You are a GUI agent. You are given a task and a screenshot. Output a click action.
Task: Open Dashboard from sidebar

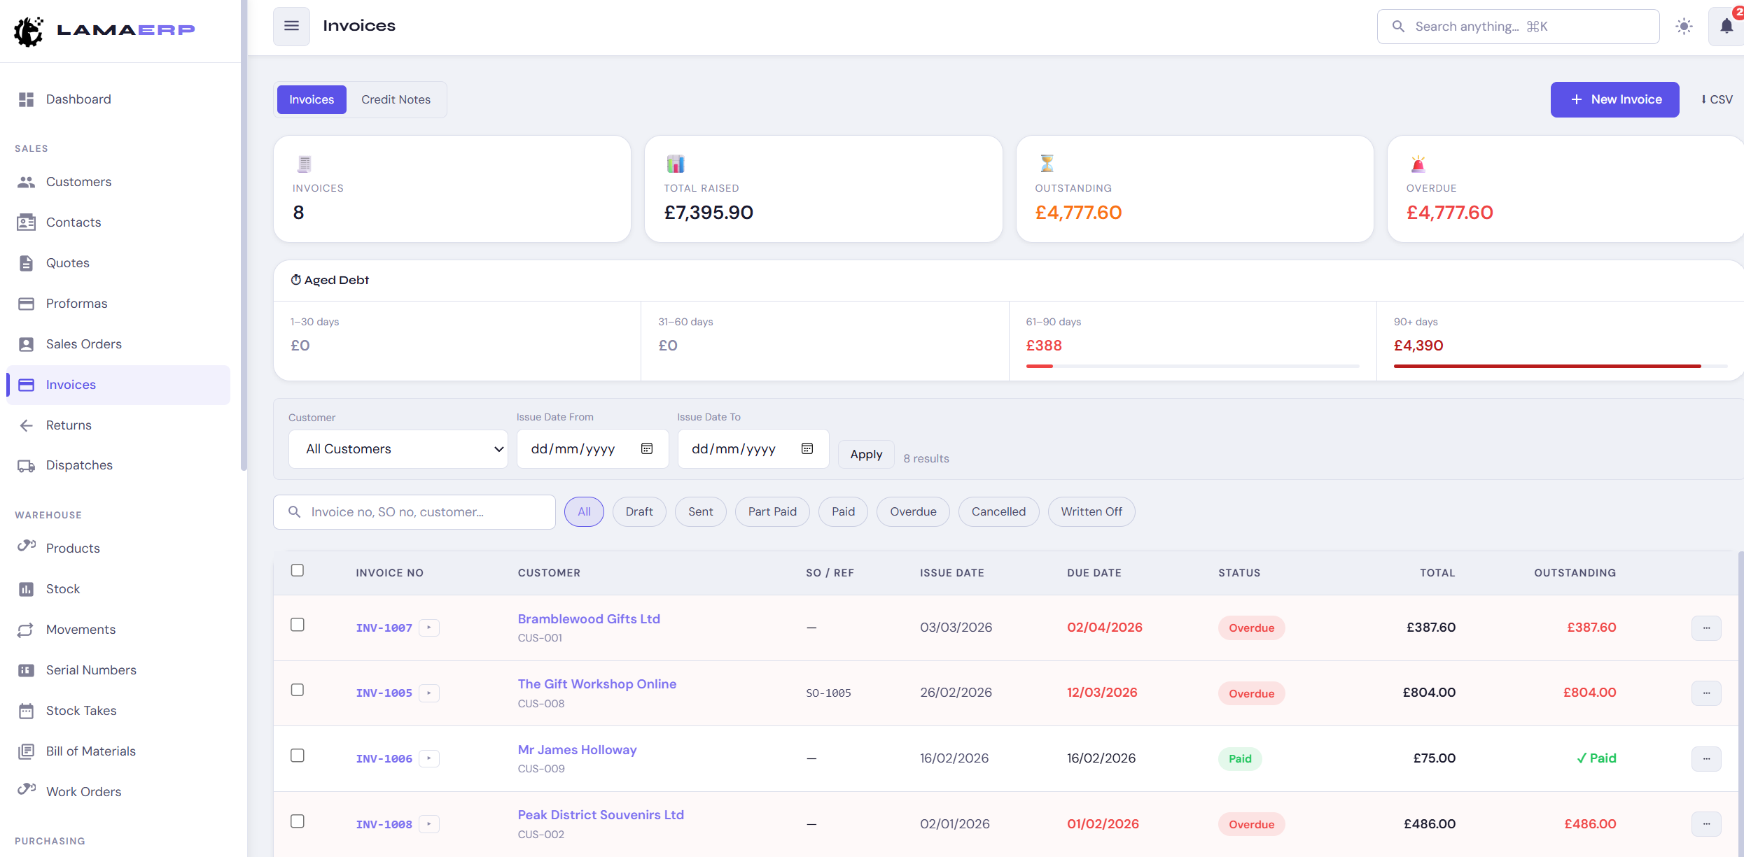pos(118,99)
